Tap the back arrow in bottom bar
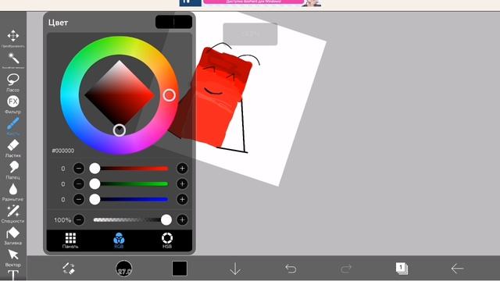The image size is (500, 281). (457, 269)
